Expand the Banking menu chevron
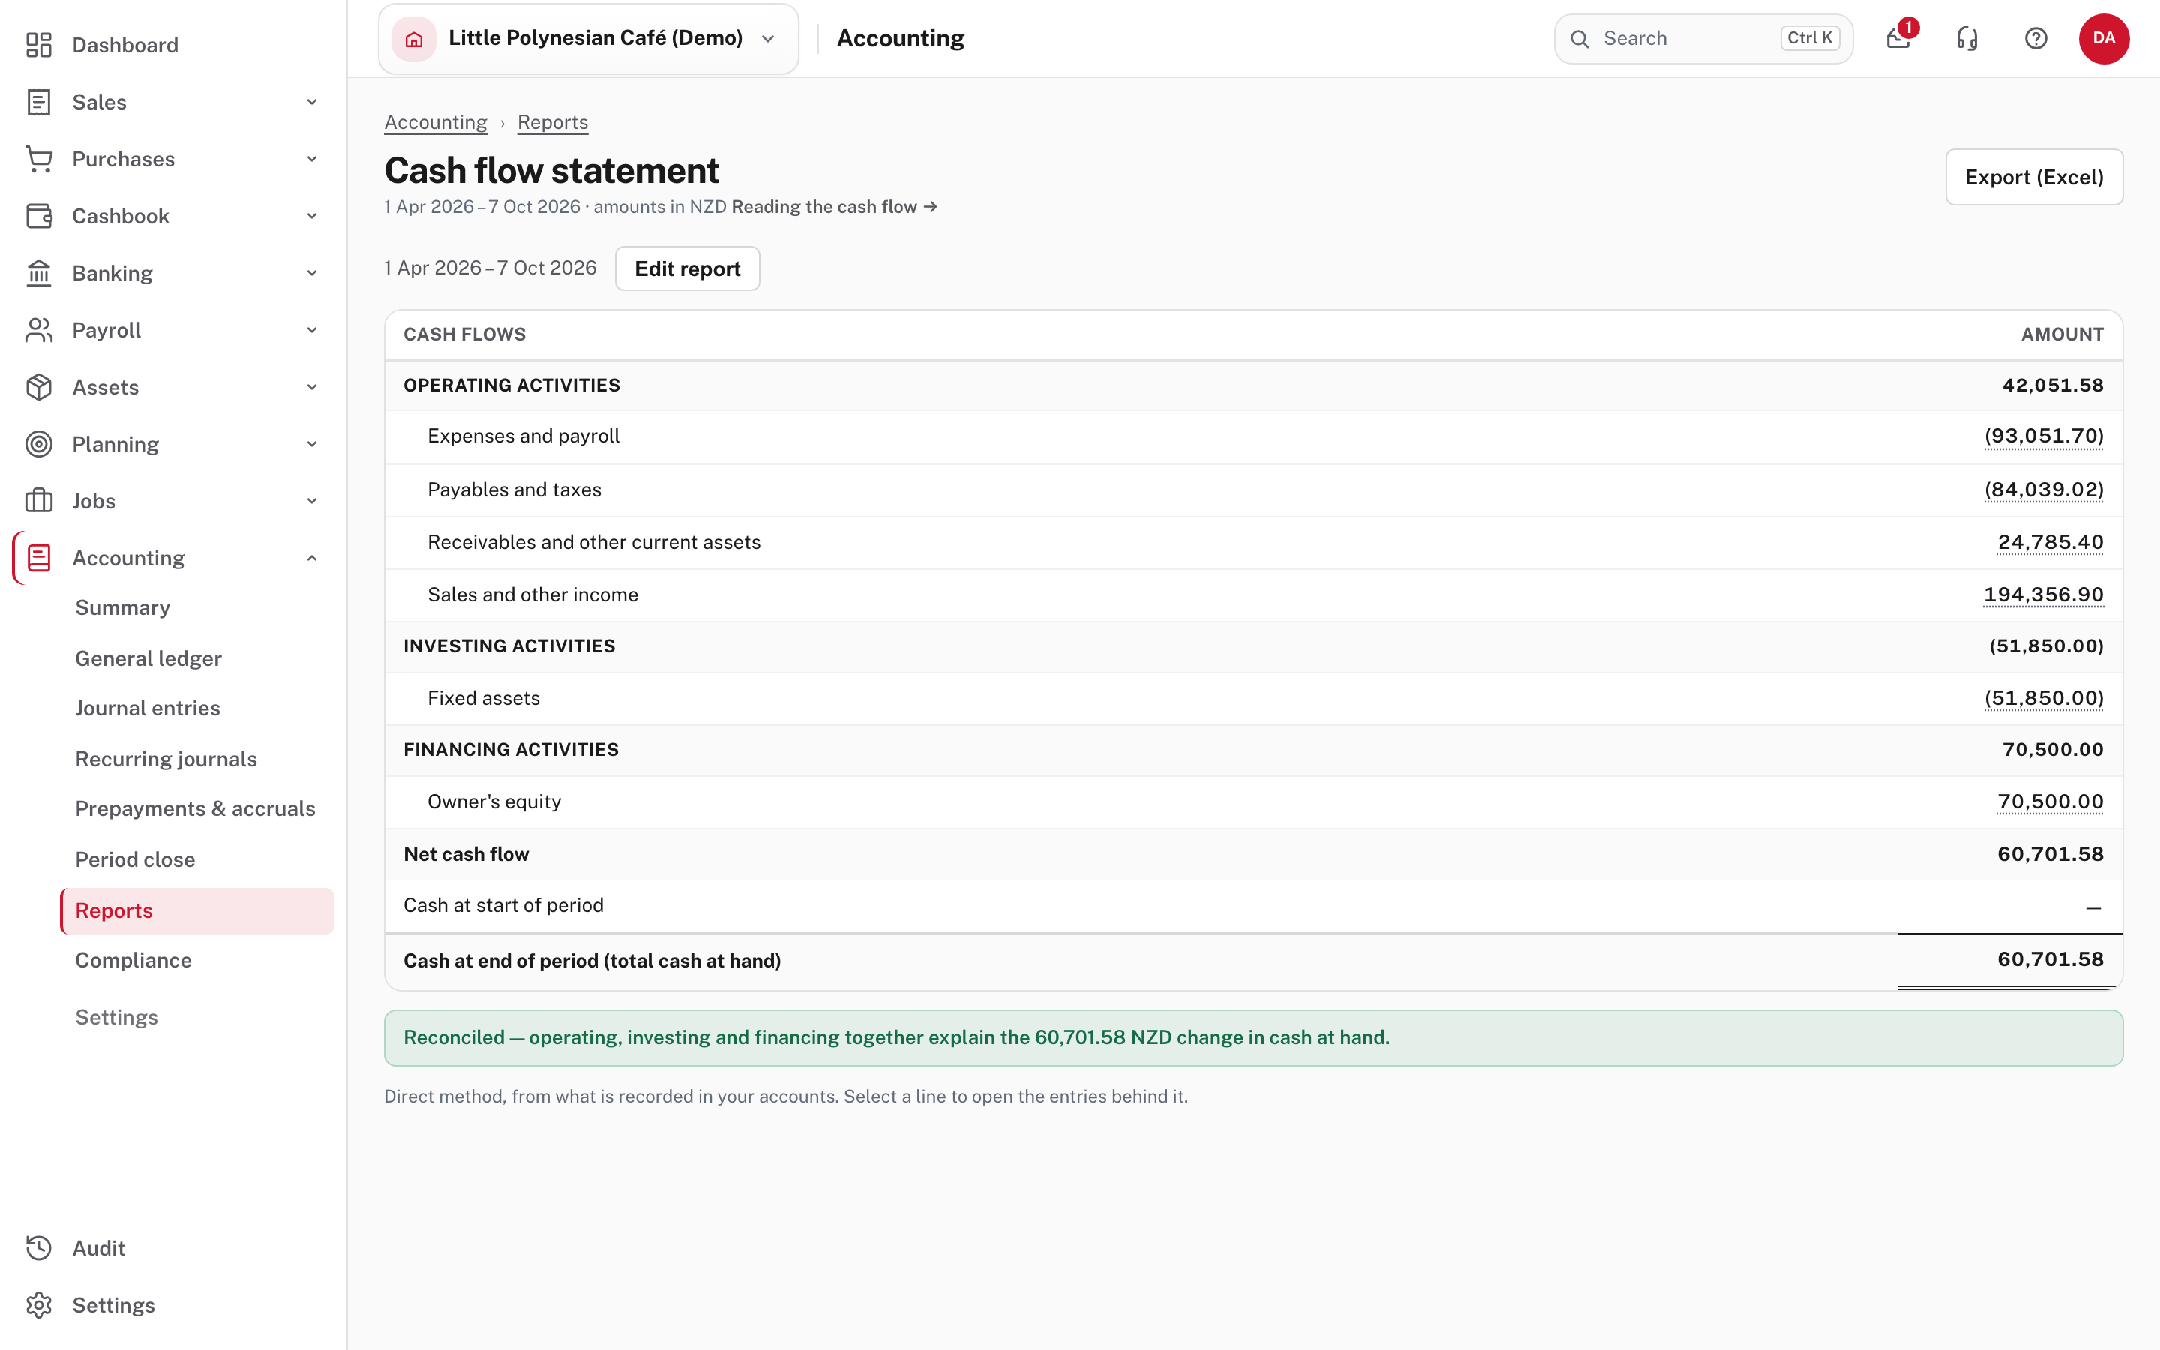 tap(311, 273)
